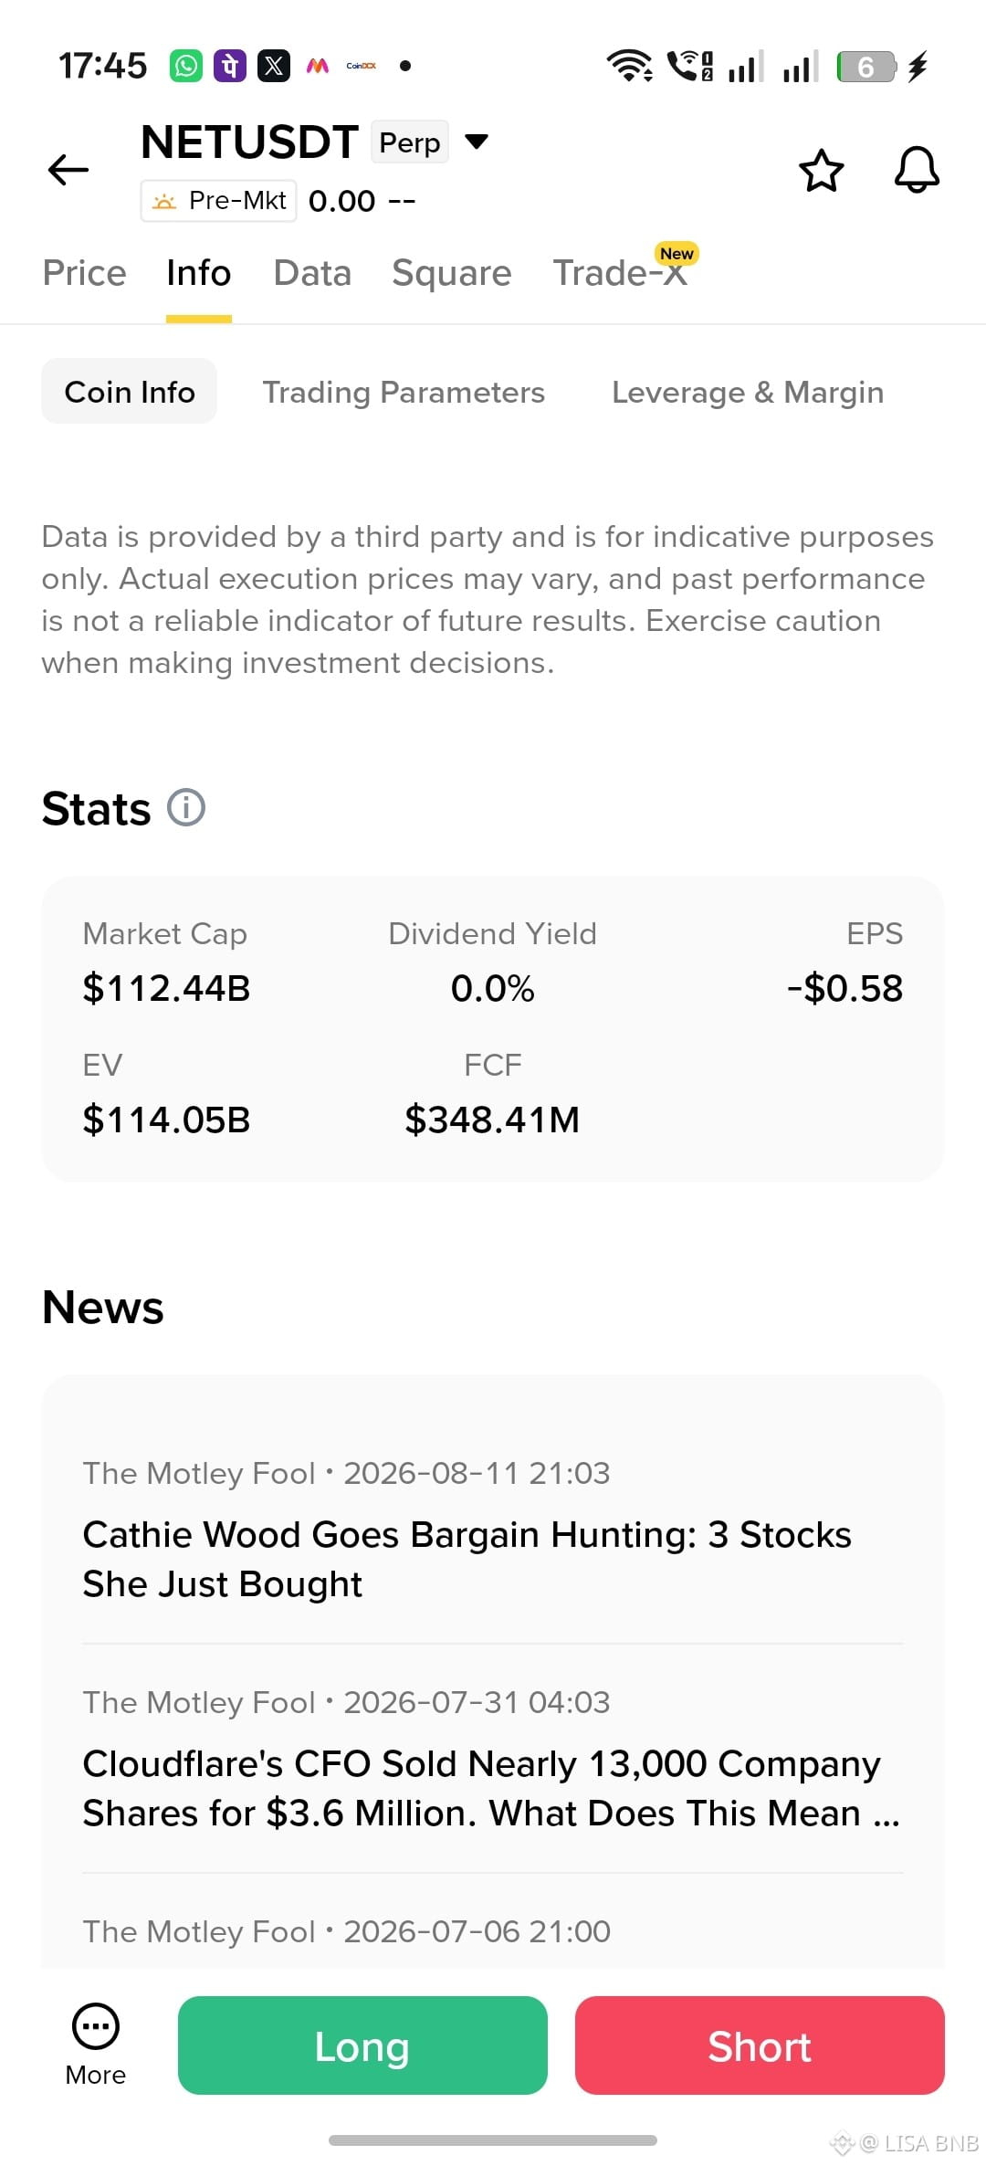Tap WhatsApp notification icon in status bar

[186, 66]
